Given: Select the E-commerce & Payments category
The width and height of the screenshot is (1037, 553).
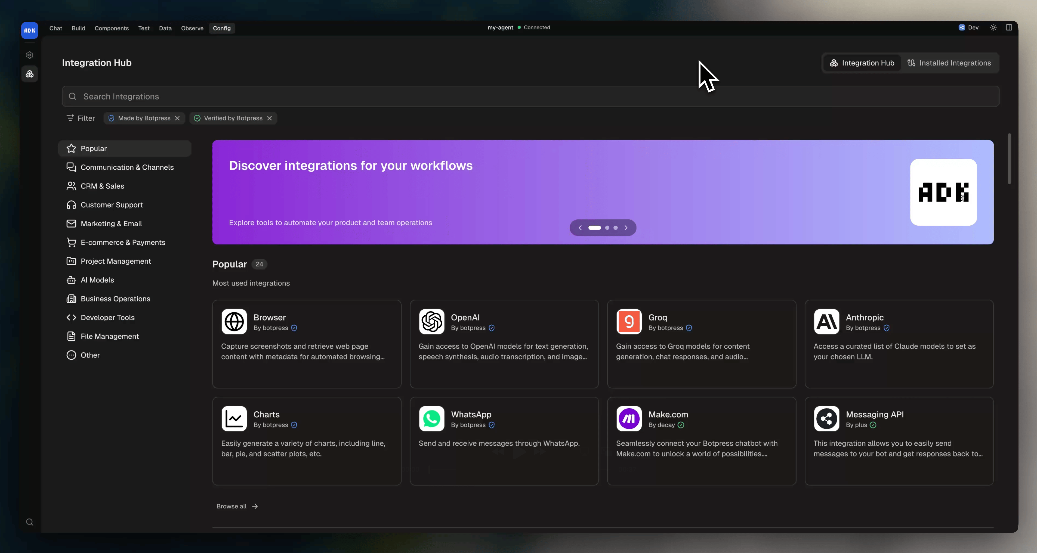Looking at the screenshot, I should 125,243.
